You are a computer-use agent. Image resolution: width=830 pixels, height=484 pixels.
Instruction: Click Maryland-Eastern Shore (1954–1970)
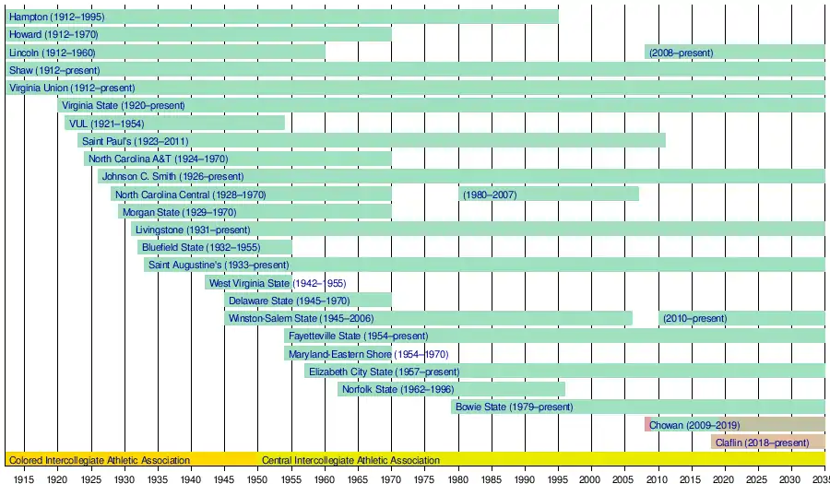(368, 354)
